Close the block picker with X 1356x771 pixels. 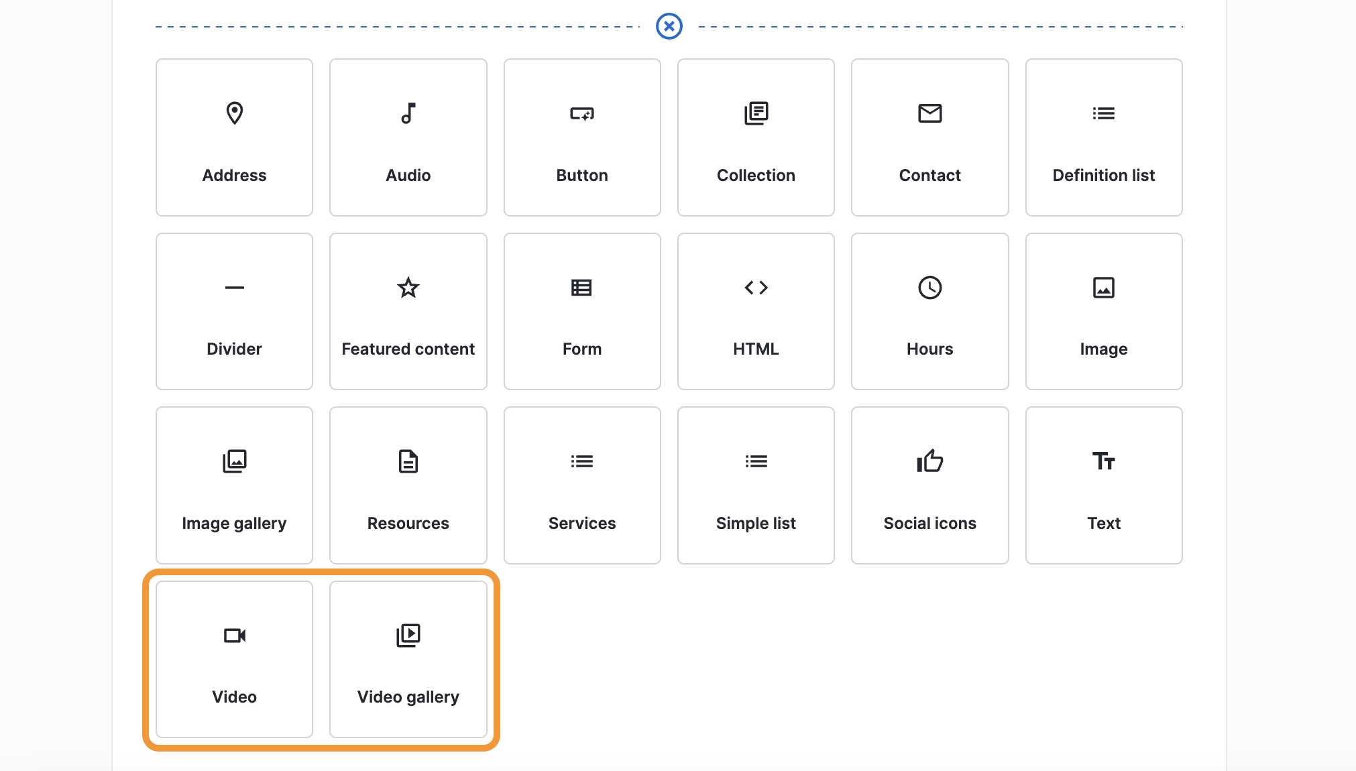[x=669, y=26]
